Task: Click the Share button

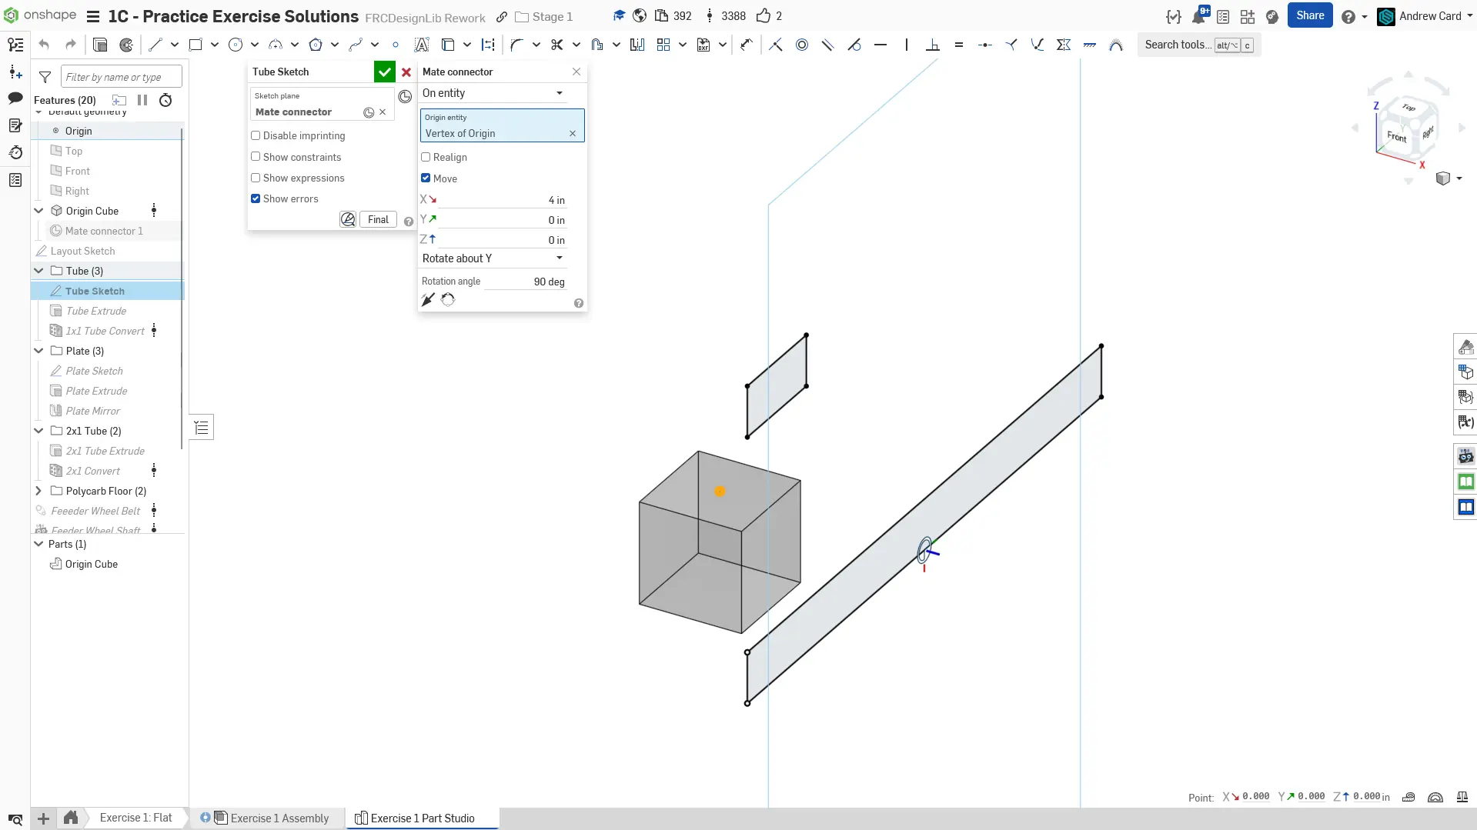Action: (x=1309, y=15)
